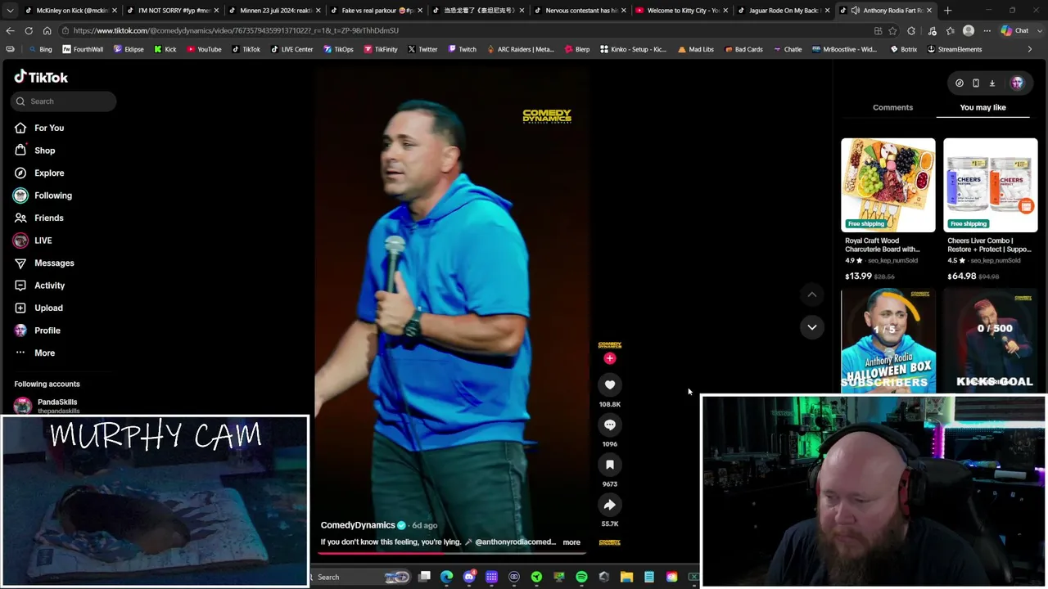The width and height of the screenshot is (1048, 589).
Task: Bookmark the video to favorites
Action: click(x=610, y=465)
